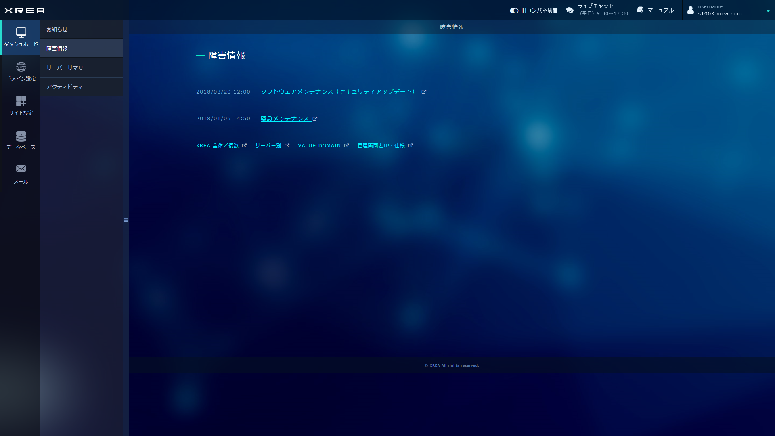Open the Database icon

(x=21, y=136)
